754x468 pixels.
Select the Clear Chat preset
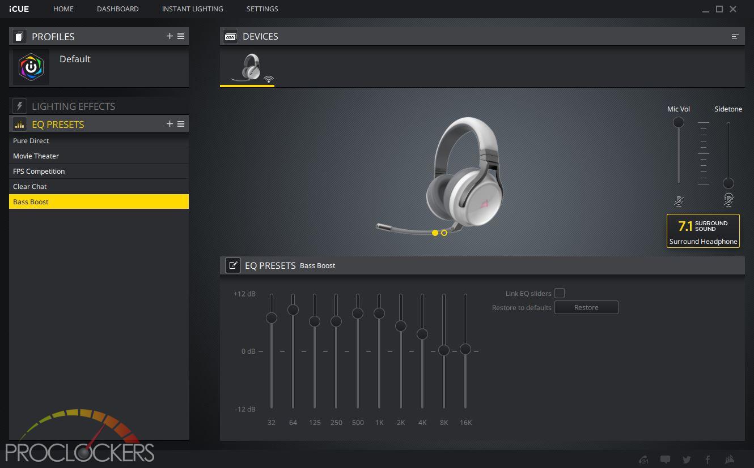click(x=99, y=187)
